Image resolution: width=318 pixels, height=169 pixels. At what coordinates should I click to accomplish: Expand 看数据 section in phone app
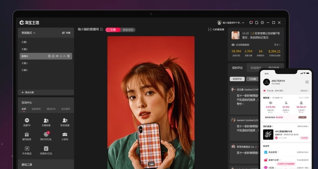coord(267,98)
